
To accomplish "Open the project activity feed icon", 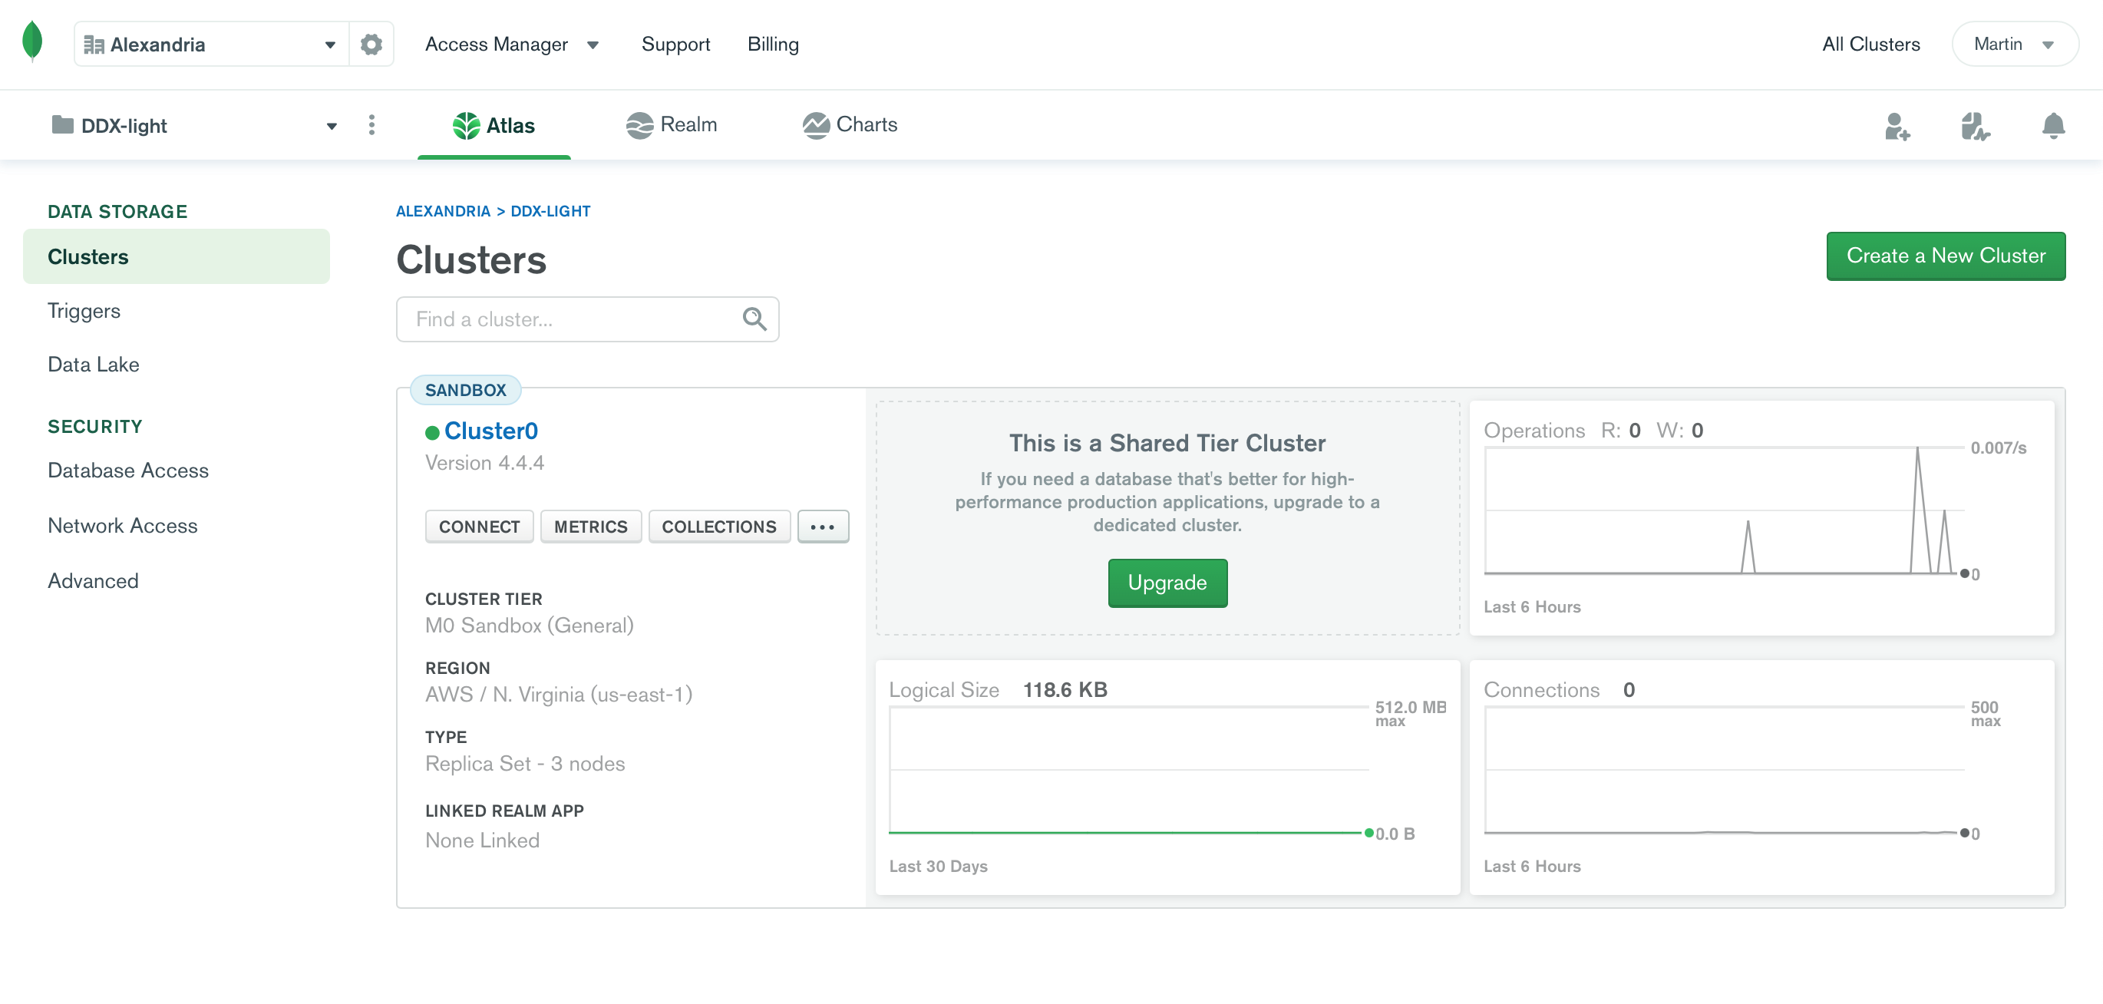I will tap(1974, 126).
